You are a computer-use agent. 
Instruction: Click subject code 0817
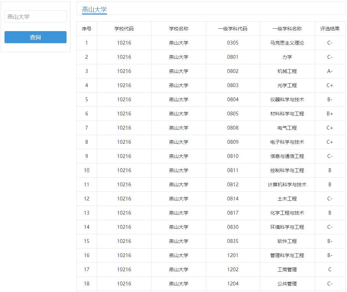pos(233,213)
